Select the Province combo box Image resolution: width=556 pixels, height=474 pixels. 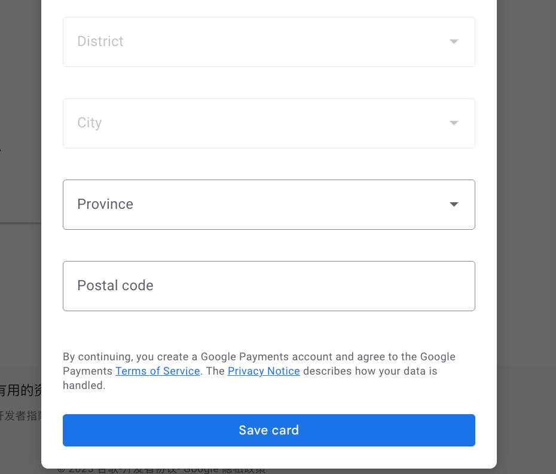click(269, 205)
